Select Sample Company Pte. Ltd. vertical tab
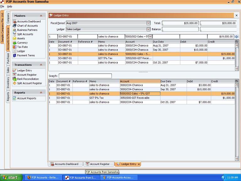This screenshot has height=181, width=241. point(3,27)
